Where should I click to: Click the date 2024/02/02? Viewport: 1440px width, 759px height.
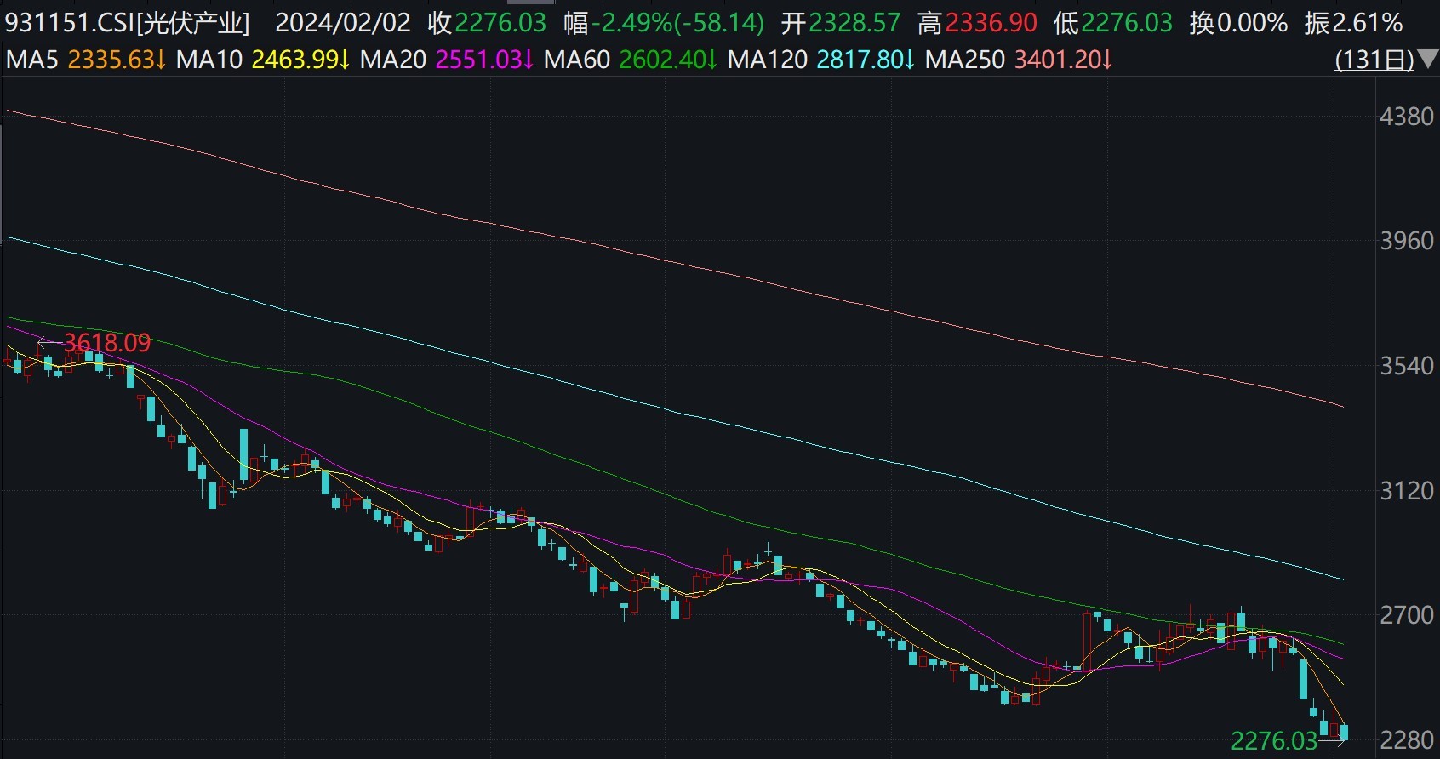tap(343, 23)
